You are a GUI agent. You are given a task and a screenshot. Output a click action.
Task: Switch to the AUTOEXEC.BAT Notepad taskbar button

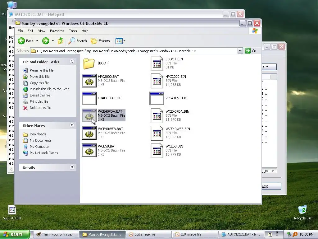(x=241, y=235)
